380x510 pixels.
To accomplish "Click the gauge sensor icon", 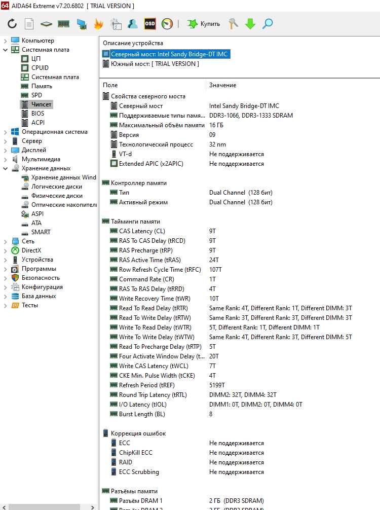I will pos(167,24).
